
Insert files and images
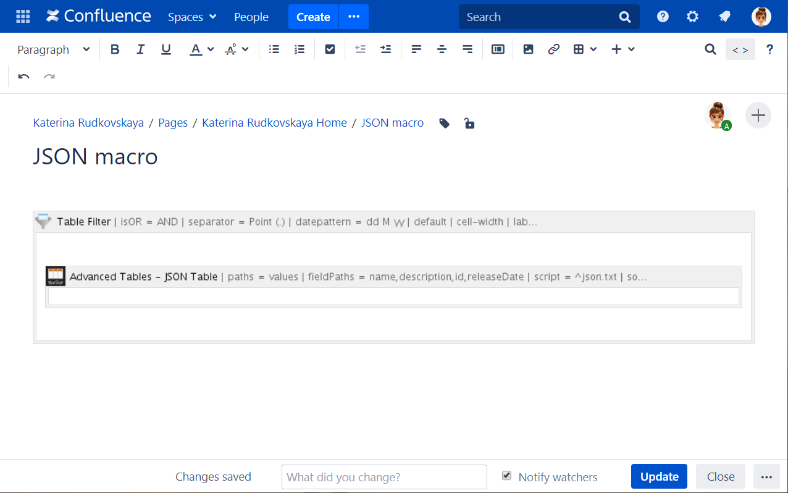point(528,49)
